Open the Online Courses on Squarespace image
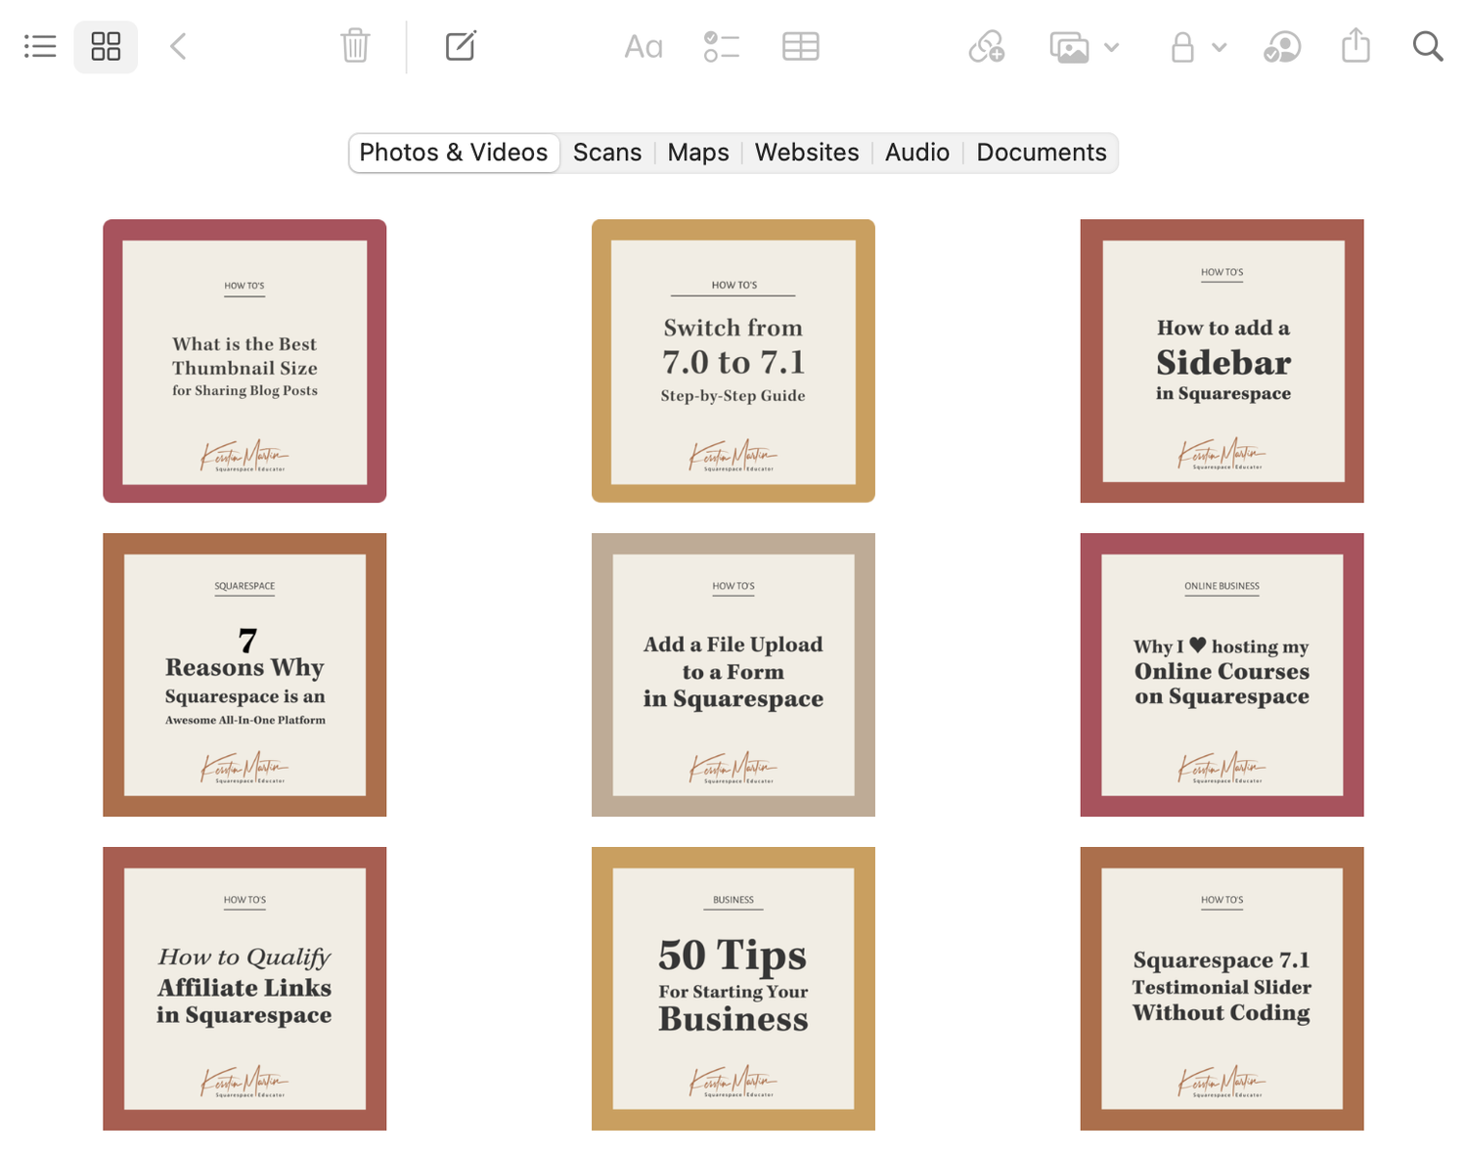Image resolution: width=1467 pixels, height=1157 pixels. [1222, 675]
